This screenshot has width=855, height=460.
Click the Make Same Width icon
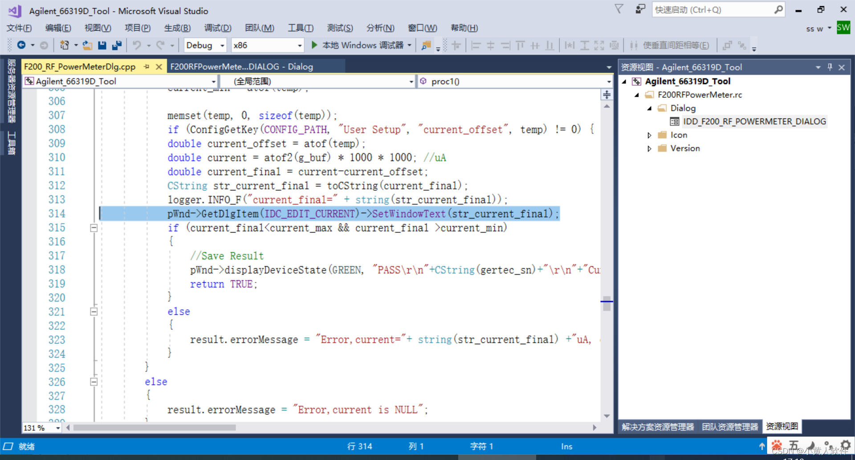coord(570,45)
